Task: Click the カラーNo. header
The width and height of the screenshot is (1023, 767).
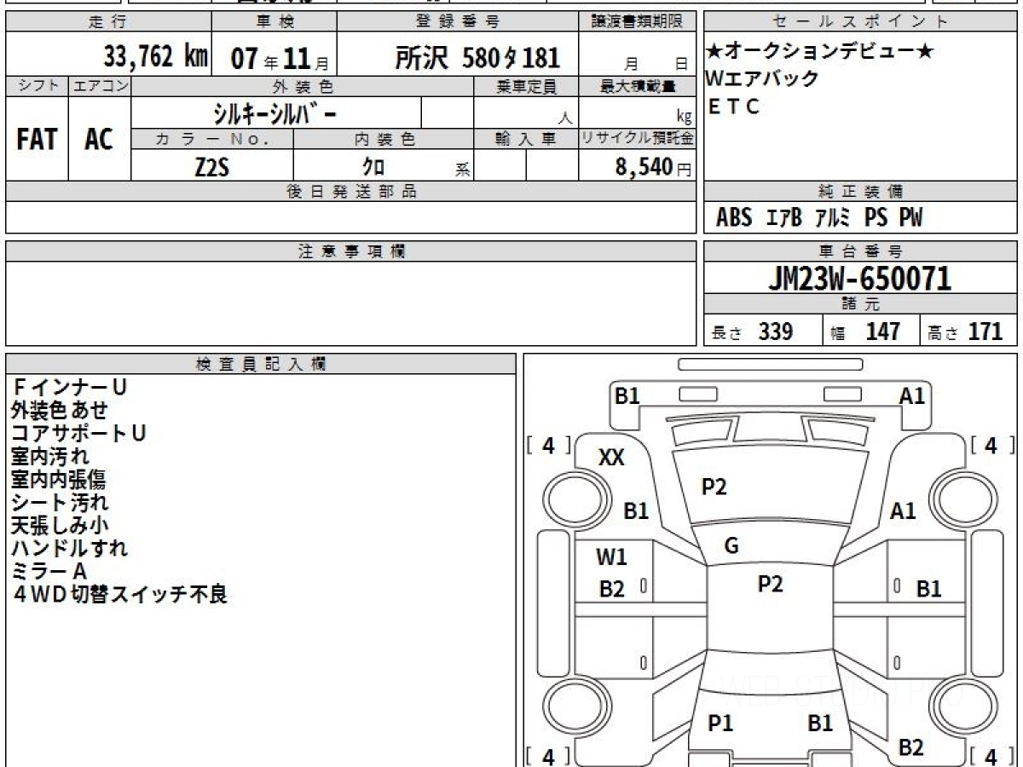Action: (x=212, y=139)
